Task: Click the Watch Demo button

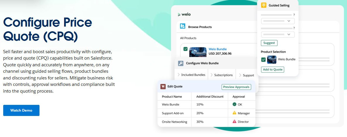Action: (x=21, y=110)
